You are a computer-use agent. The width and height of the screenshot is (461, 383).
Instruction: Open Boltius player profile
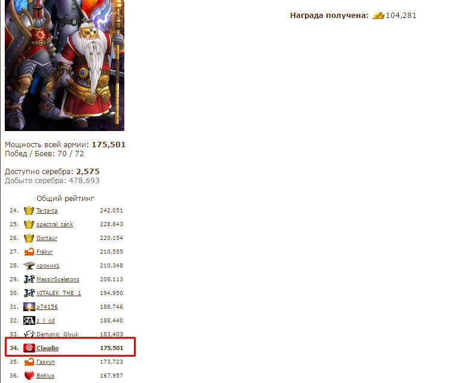45,376
